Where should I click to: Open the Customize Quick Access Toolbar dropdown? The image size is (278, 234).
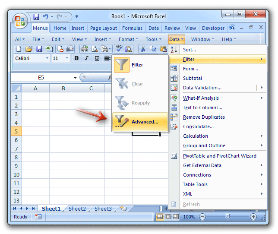(76, 16)
